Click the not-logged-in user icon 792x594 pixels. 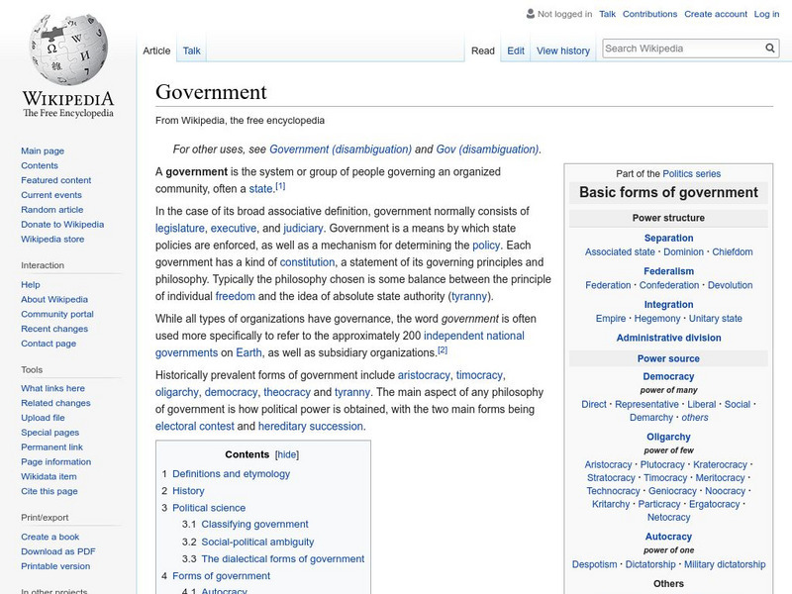tap(530, 14)
